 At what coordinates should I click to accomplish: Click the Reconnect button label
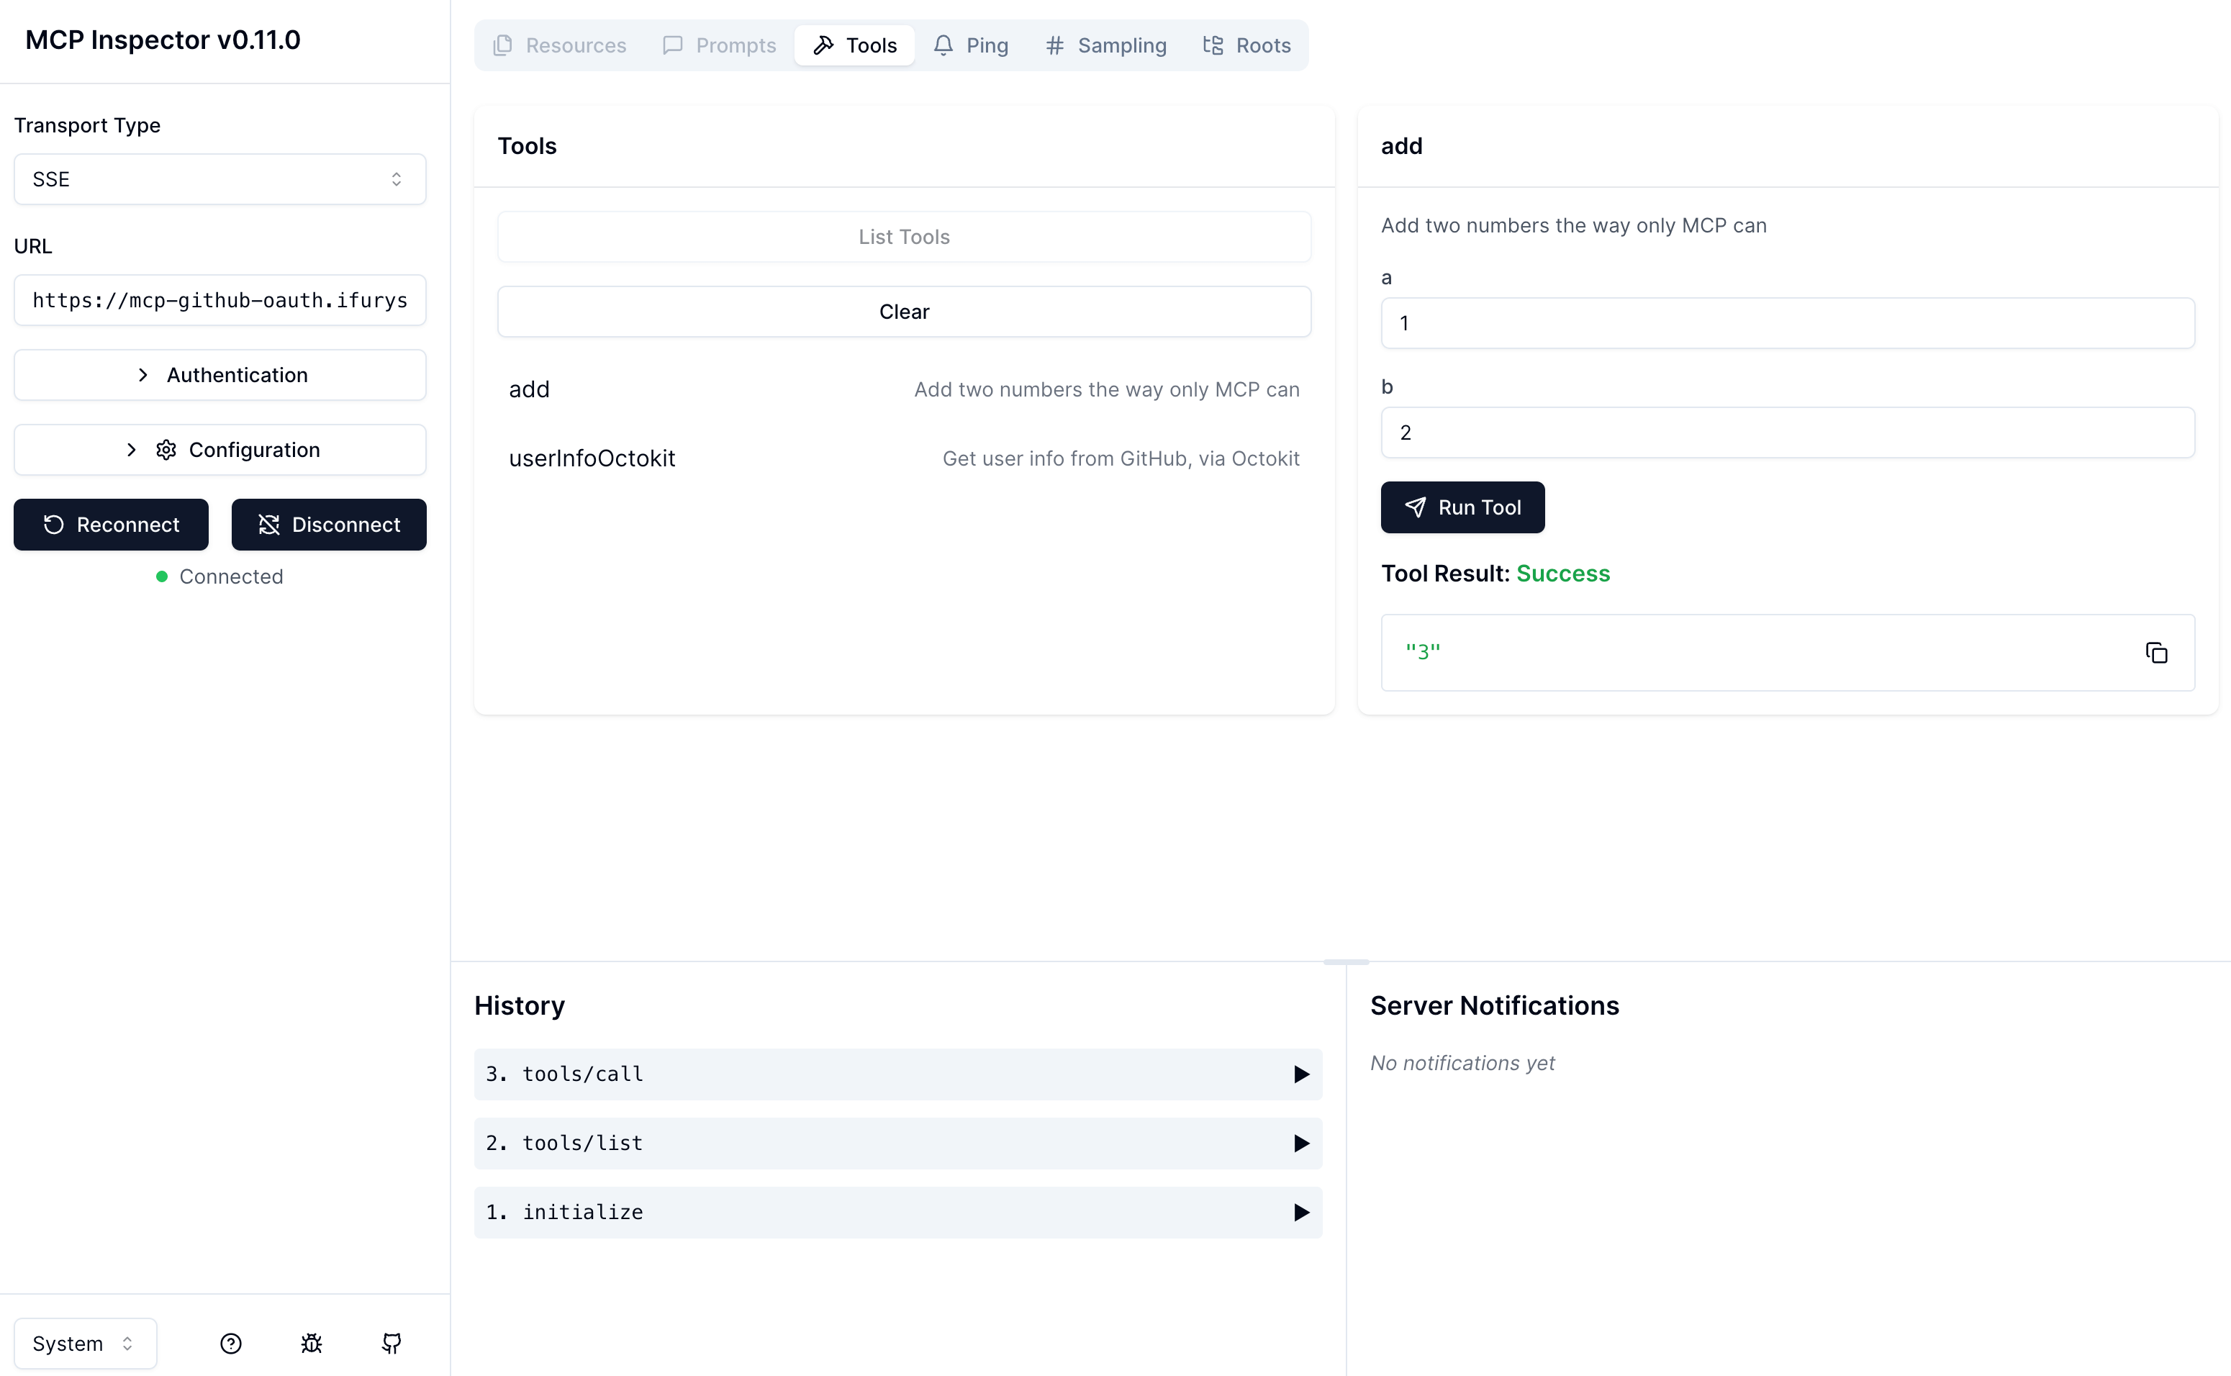[x=128, y=524]
